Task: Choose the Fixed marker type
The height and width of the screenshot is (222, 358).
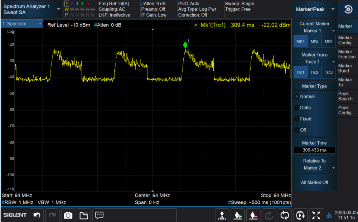Action: pos(305,119)
